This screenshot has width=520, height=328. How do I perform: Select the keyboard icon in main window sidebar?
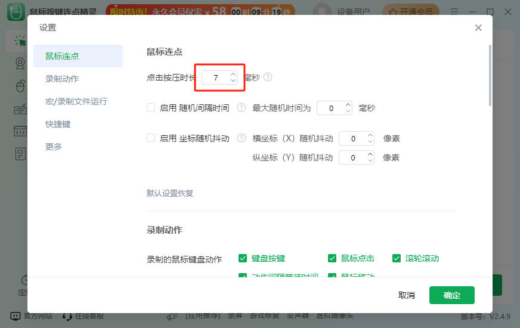coord(20,109)
